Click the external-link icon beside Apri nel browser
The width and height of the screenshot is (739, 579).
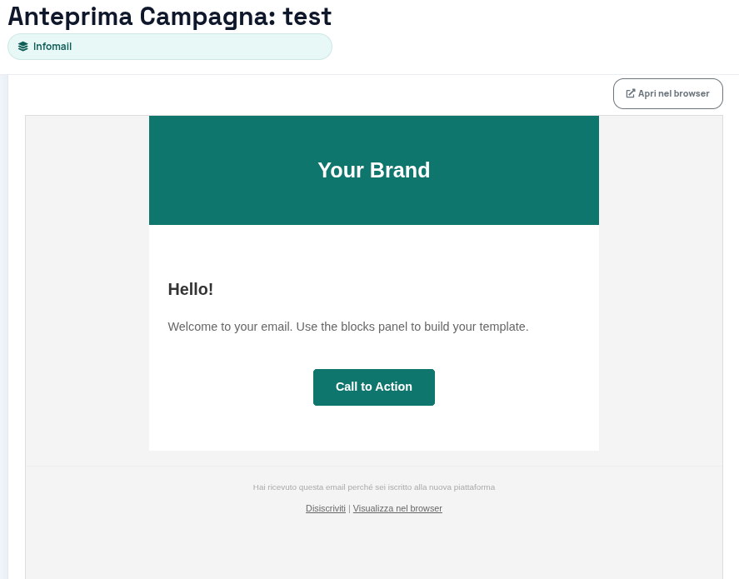tap(631, 93)
